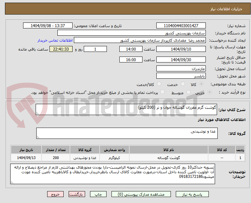This screenshot has height=203, width=251.
Task: Click the مازندران province field
Action: [x=181, y=68]
